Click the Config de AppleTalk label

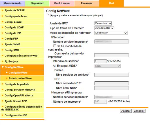(x=17, y=84)
